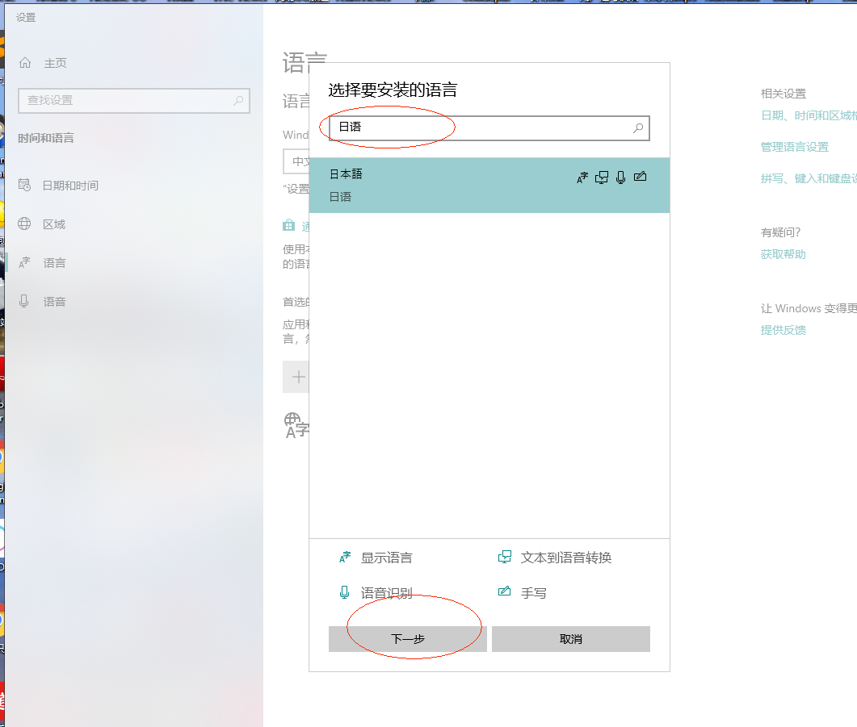This screenshot has height=727, width=857.
Task: Click the 语音 microphone sidebar icon
Action: pyautogui.click(x=23, y=301)
